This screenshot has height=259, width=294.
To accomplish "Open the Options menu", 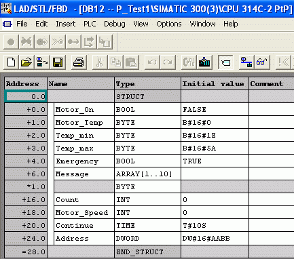I will point(169,24).
